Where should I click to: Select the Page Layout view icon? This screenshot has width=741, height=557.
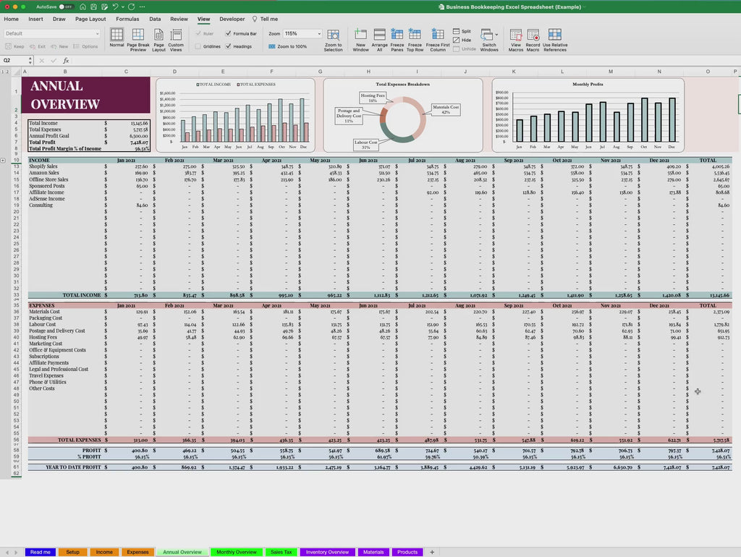point(158,35)
